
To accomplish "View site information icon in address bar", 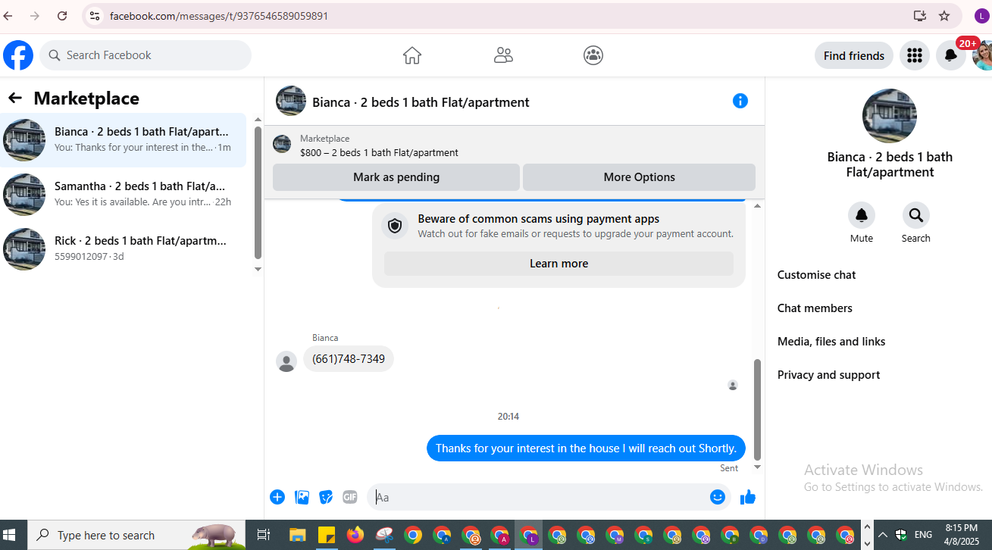I will coord(94,16).
